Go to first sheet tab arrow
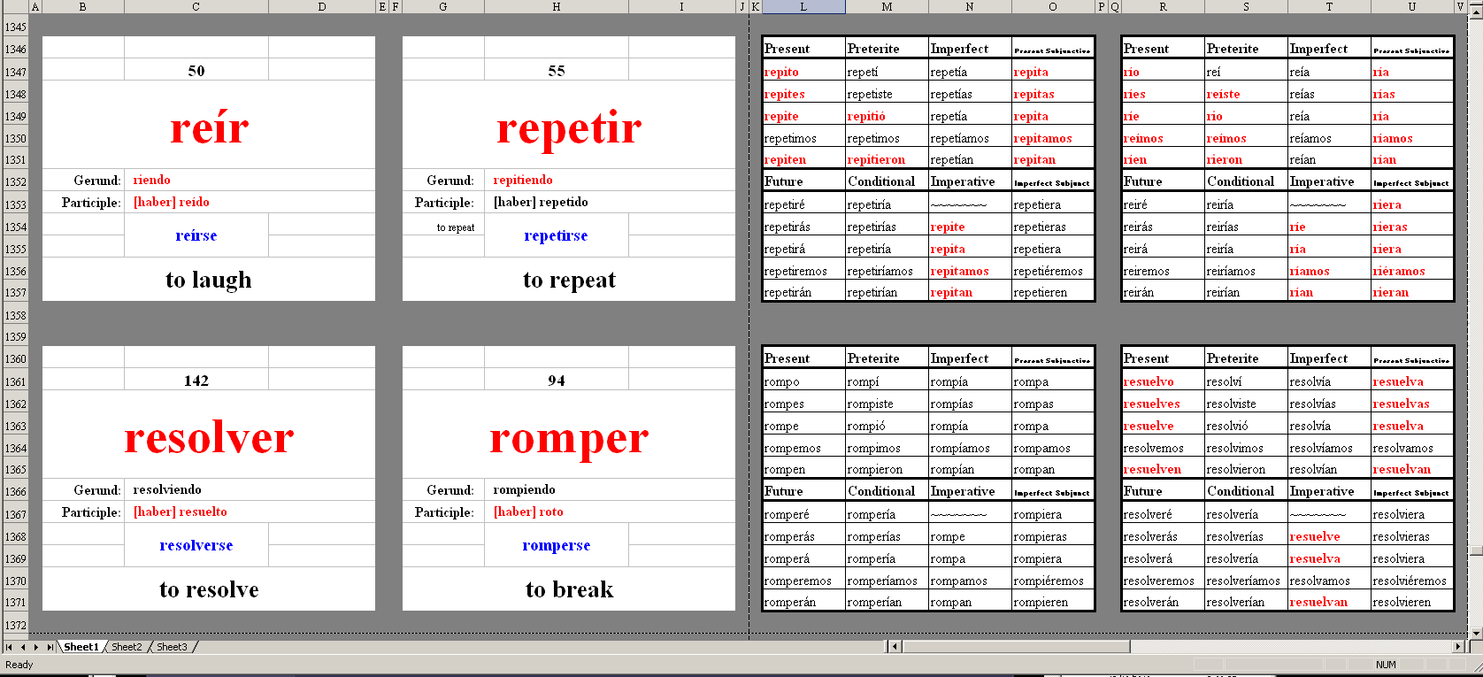1483x677 pixels. tap(9, 647)
